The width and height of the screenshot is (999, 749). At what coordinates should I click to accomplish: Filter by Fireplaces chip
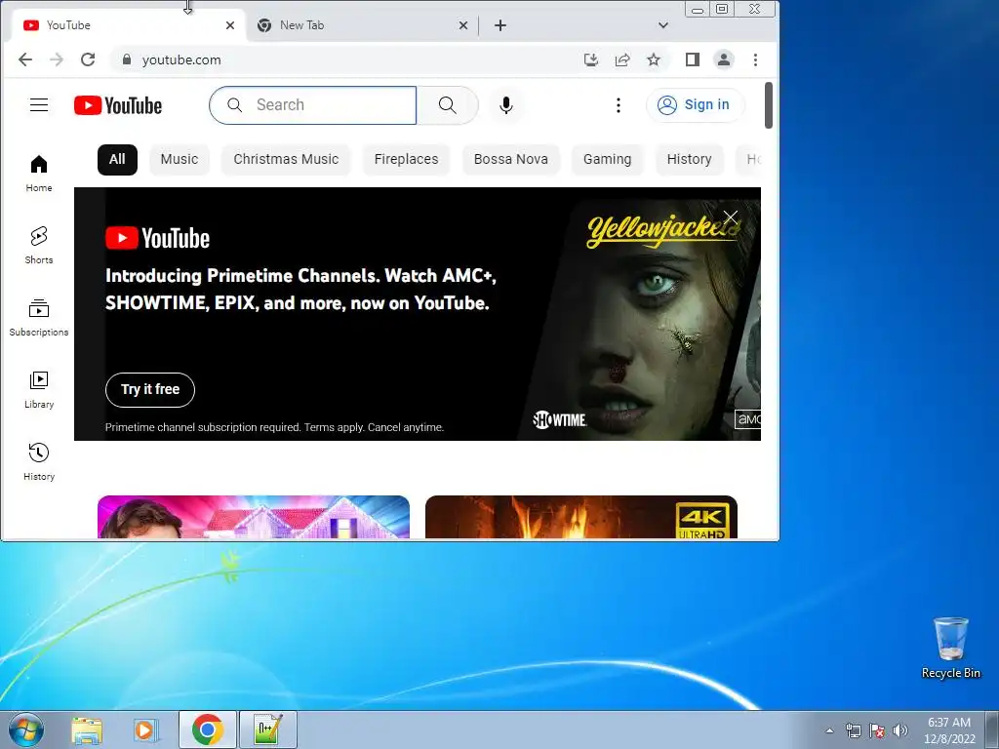pos(407,159)
